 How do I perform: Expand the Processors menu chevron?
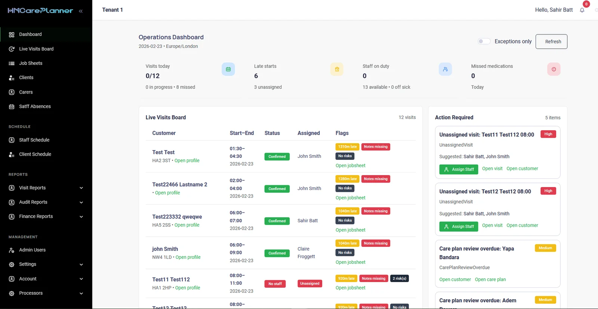click(81, 293)
